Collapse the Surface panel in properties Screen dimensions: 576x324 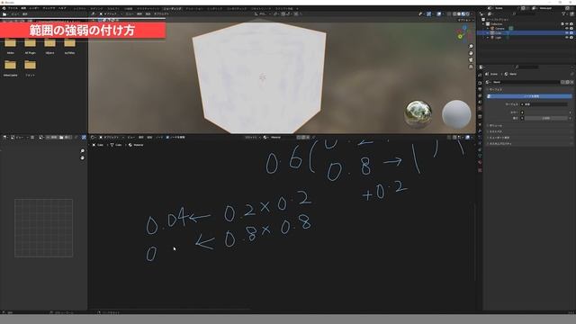click(495, 89)
